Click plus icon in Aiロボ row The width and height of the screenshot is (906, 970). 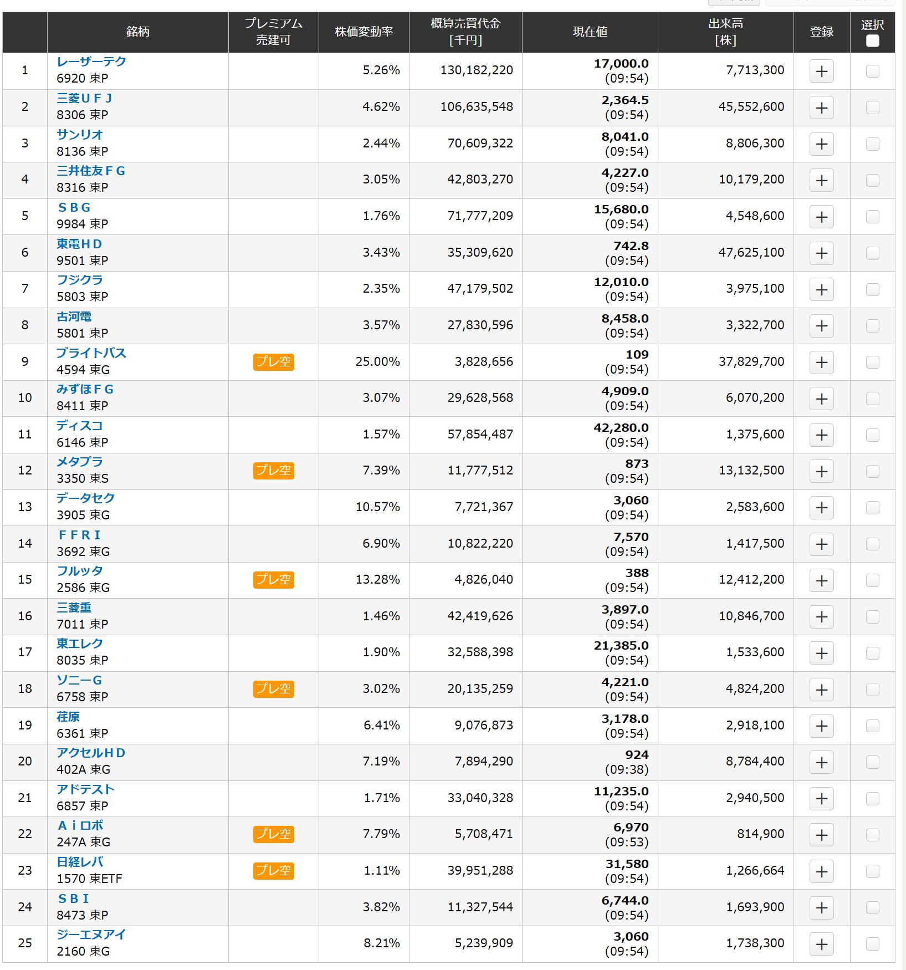pos(821,835)
